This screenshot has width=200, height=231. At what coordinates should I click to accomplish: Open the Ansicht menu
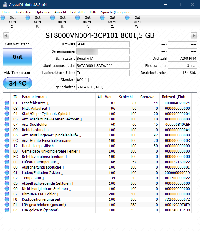tap(60, 12)
